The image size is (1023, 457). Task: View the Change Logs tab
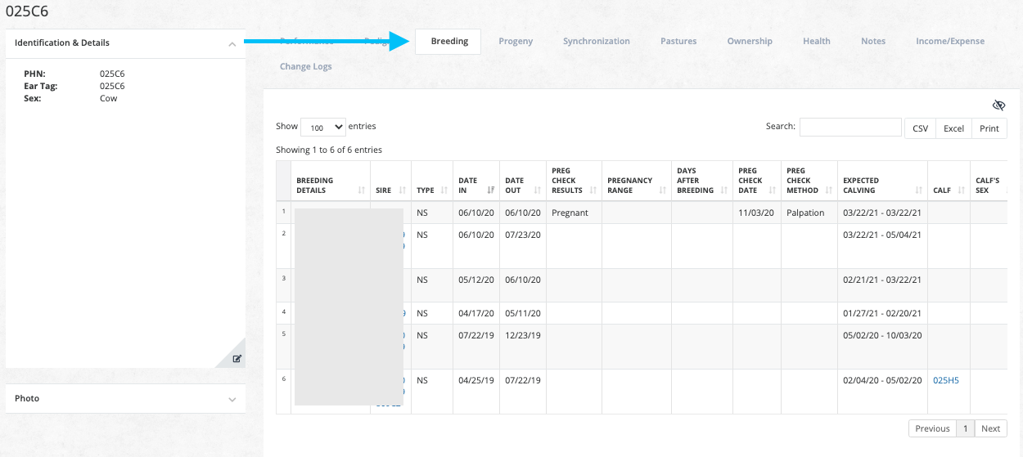coord(306,67)
